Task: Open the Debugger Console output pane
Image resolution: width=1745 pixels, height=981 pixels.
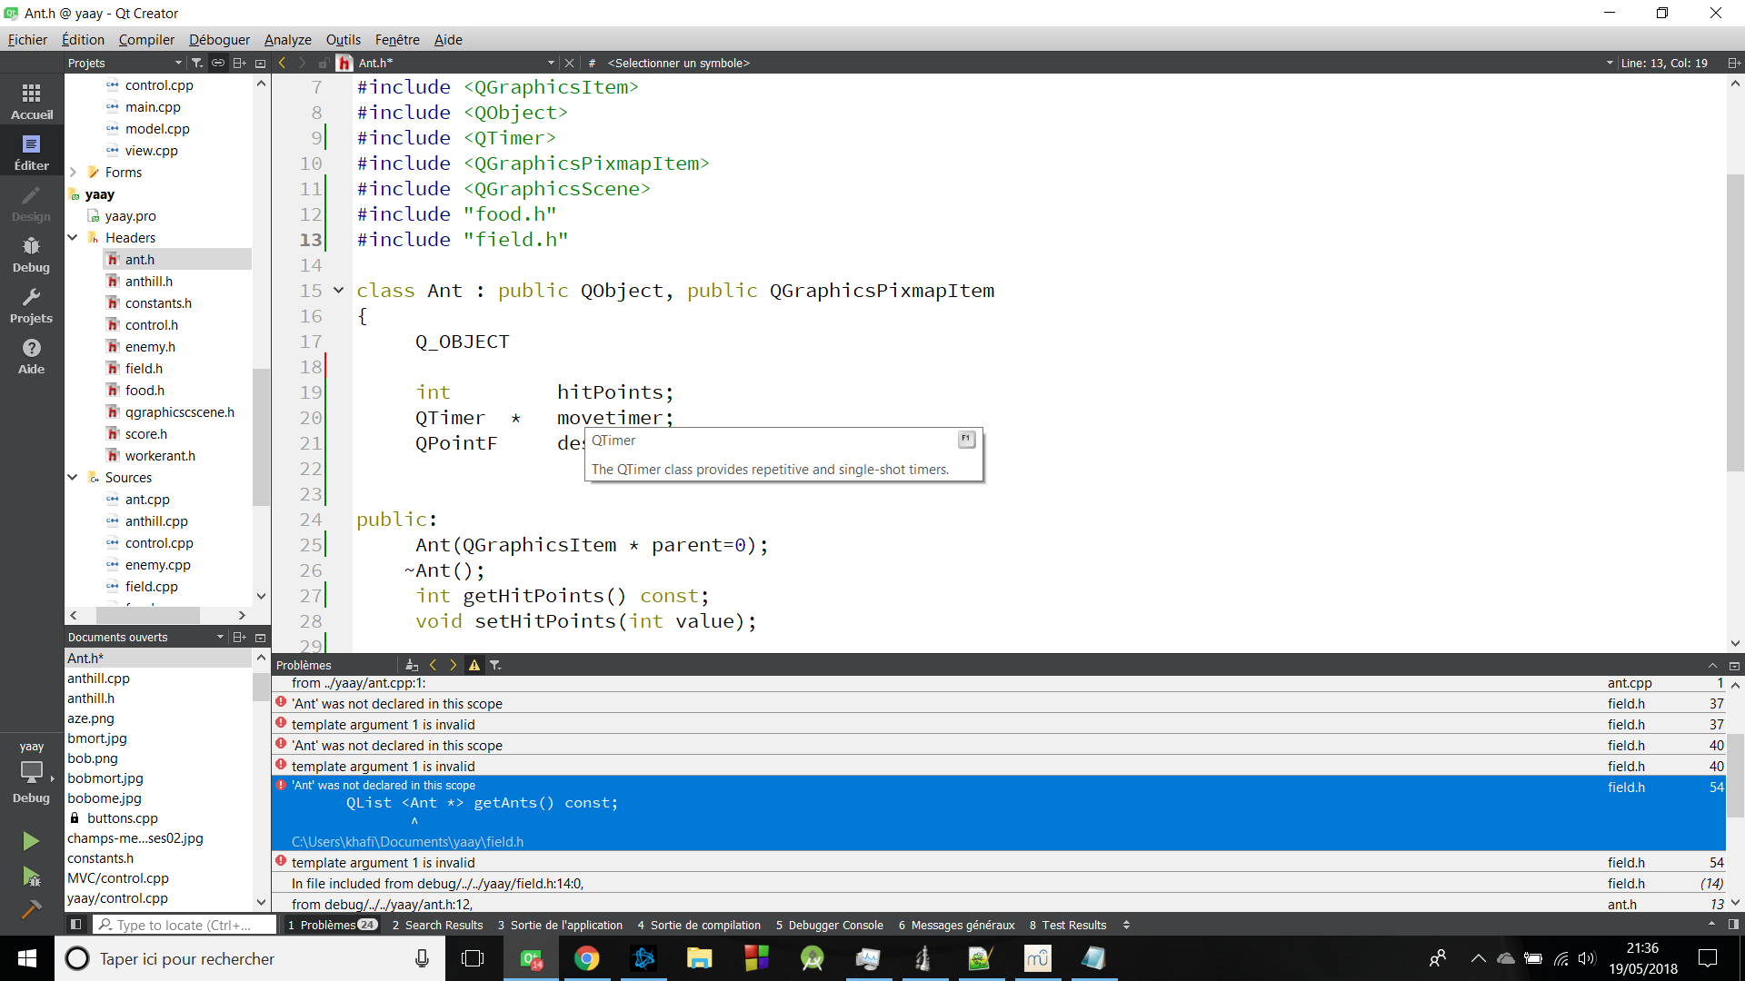Action: [x=829, y=925]
